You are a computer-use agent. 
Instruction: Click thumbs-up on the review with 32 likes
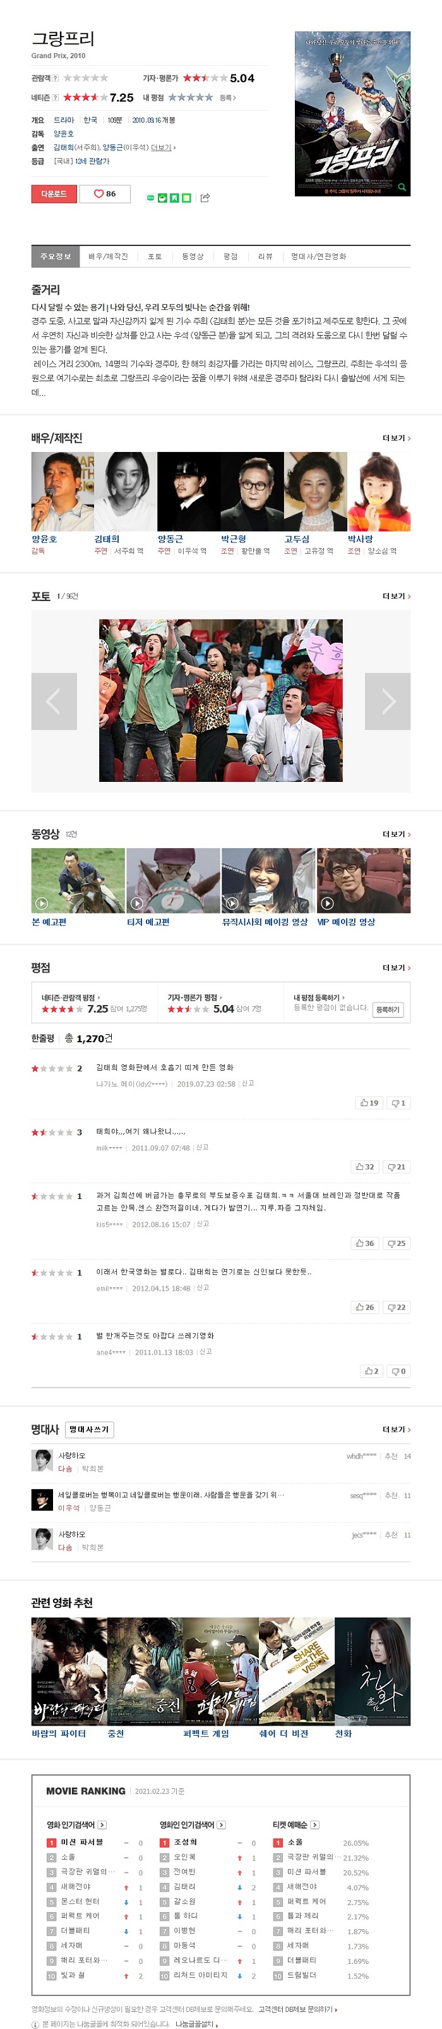pyautogui.click(x=365, y=1167)
